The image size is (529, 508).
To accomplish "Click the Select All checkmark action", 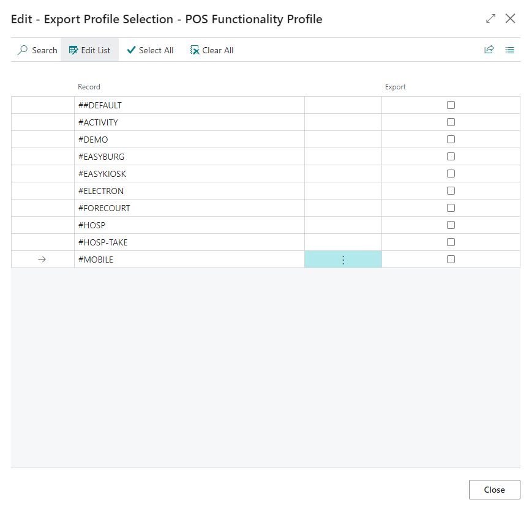I will coord(150,50).
